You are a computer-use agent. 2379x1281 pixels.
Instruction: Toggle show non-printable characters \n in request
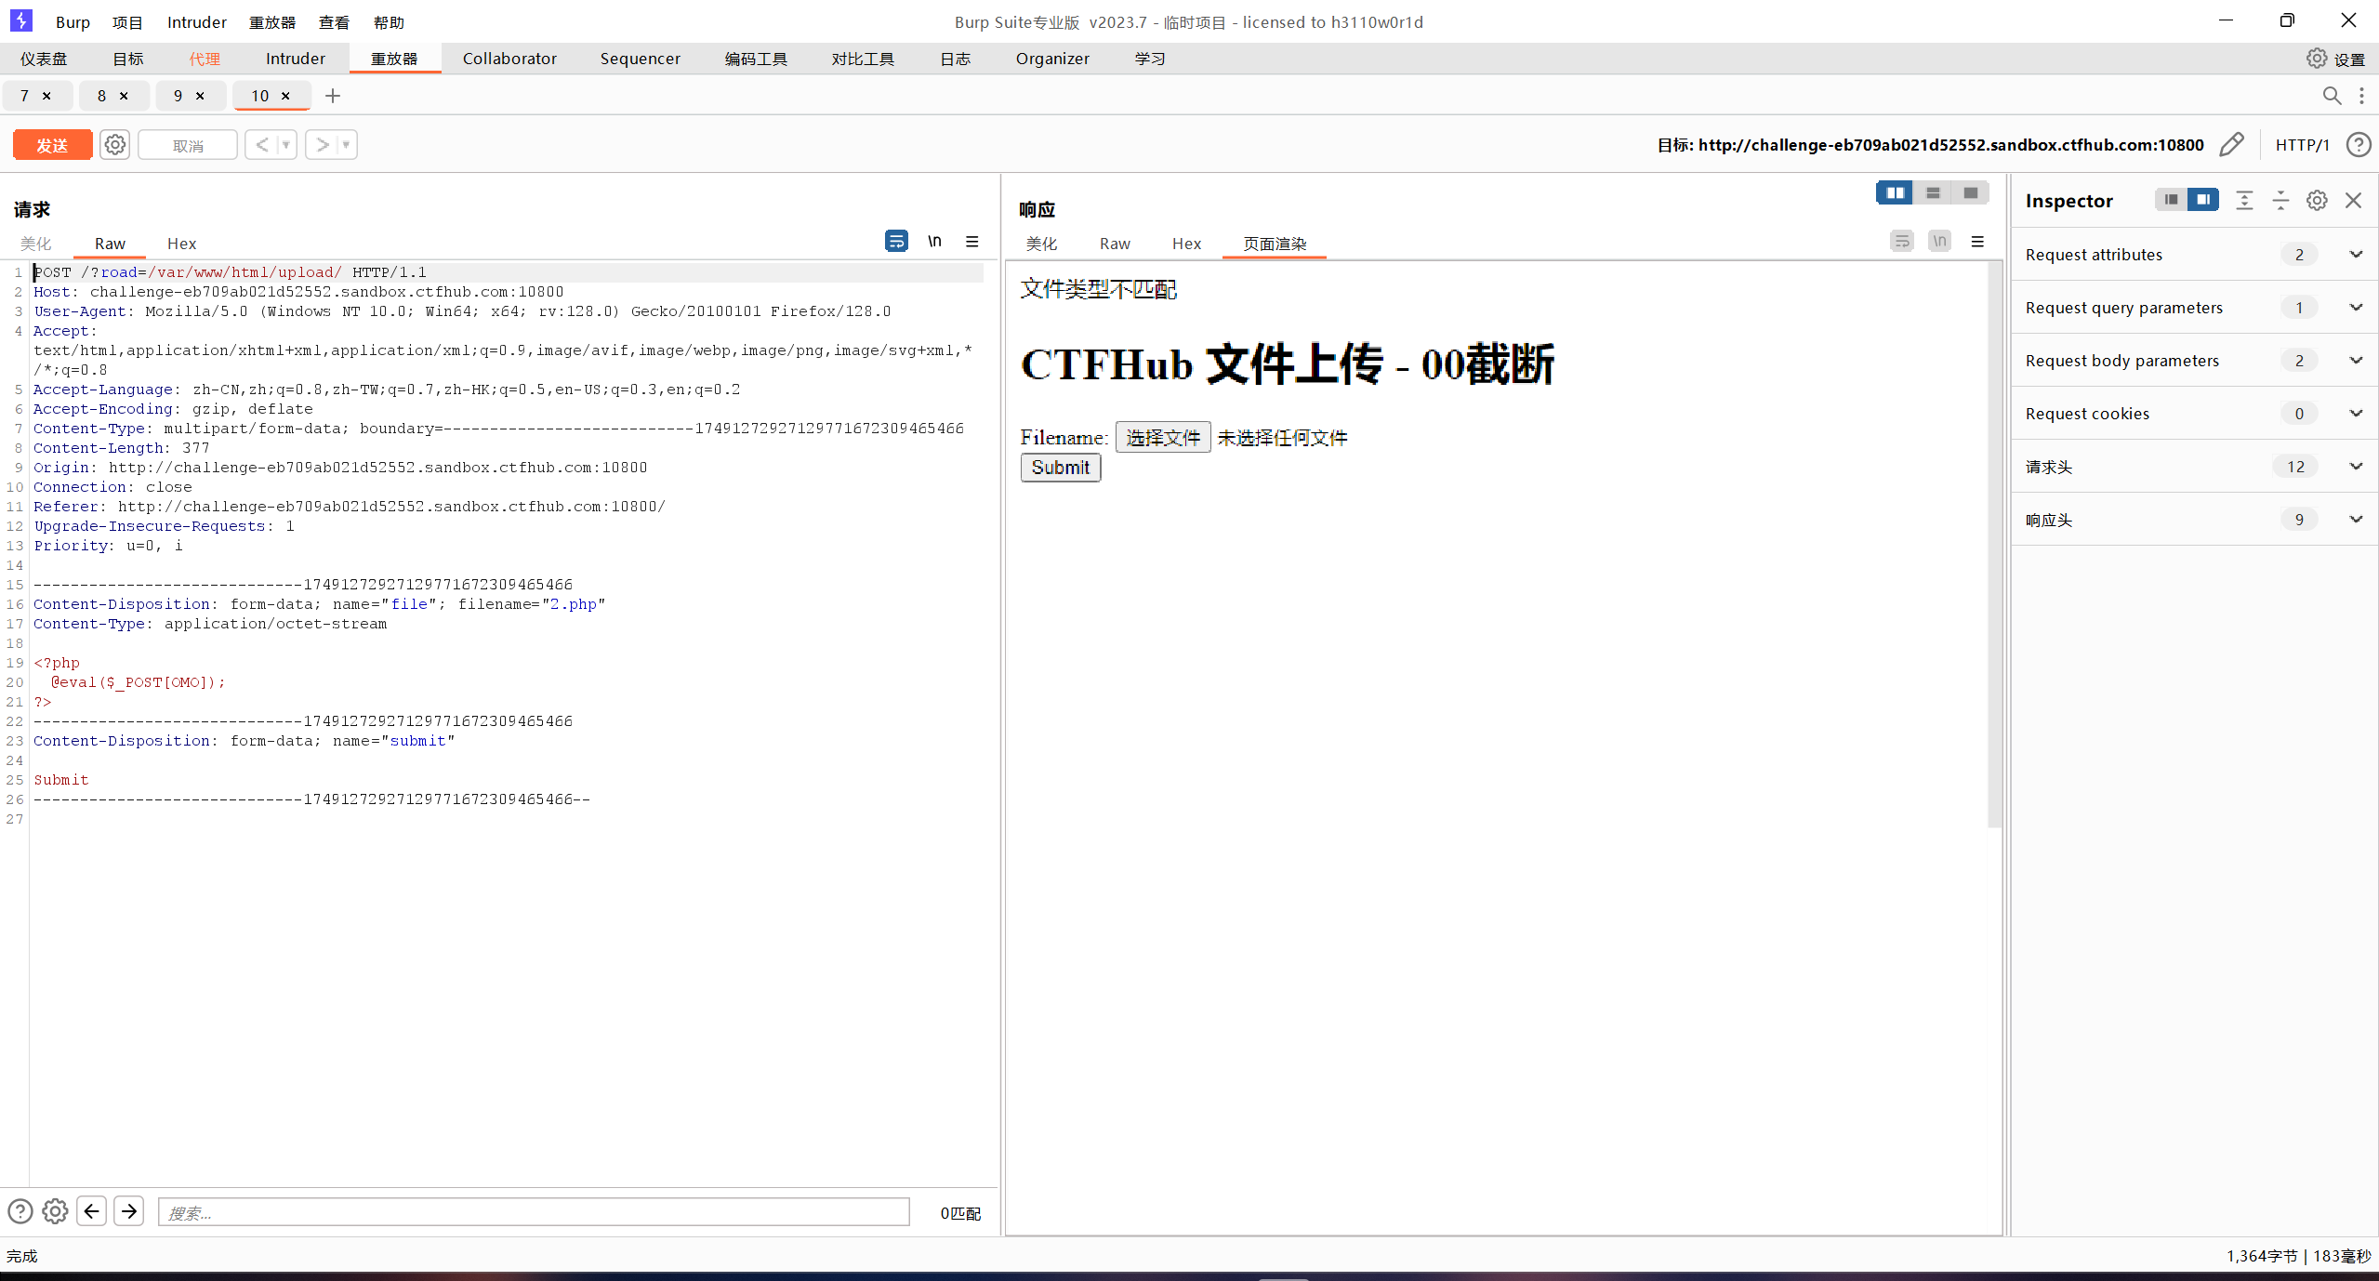click(934, 242)
